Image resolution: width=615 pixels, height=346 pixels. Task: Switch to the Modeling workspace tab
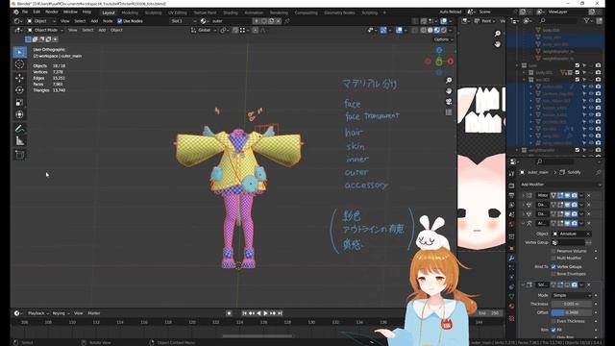coord(130,12)
